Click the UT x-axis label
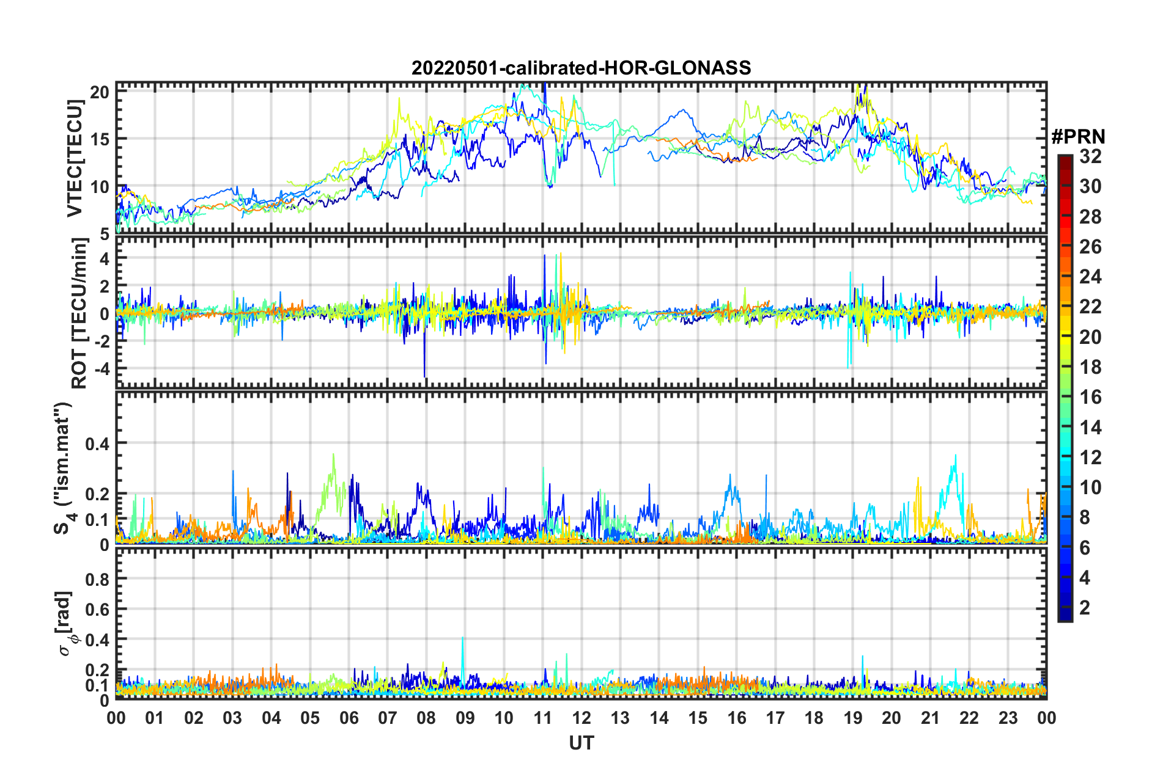Image resolution: width=1163 pixels, height=777 pixels. 581,742
